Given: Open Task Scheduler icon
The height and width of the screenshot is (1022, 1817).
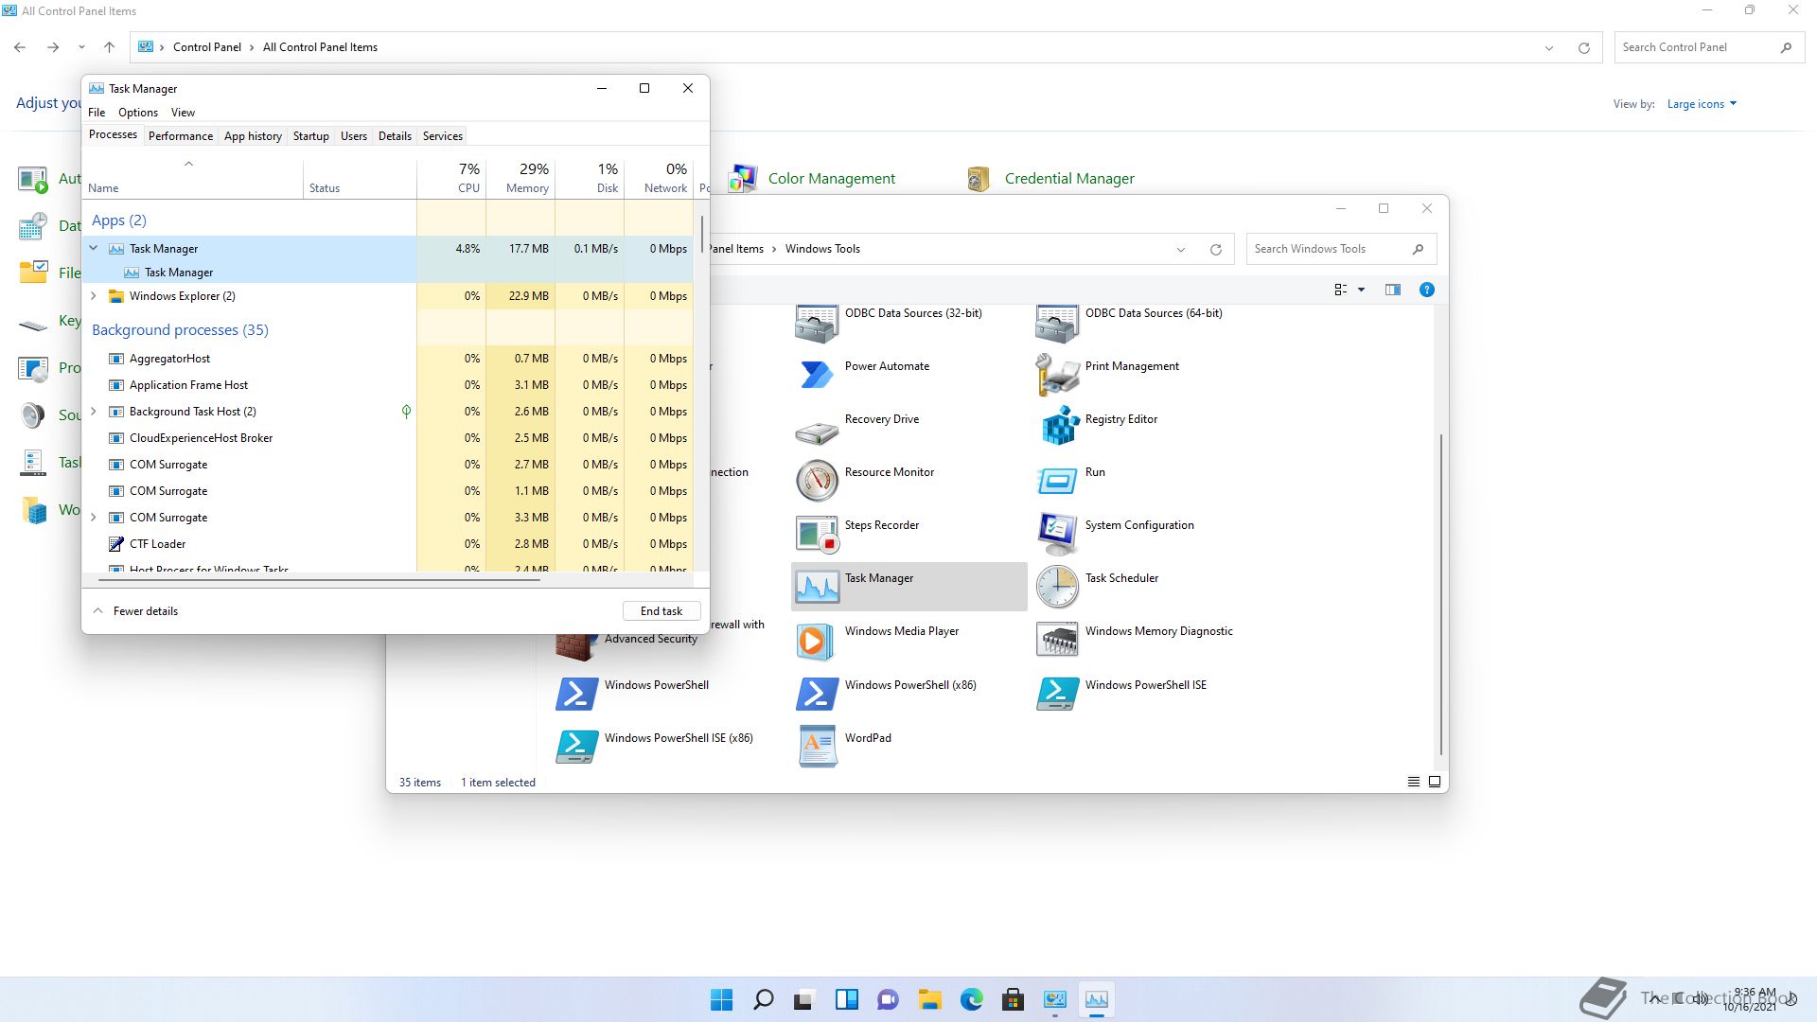Looking at the screenshot, I should 1056,587.
